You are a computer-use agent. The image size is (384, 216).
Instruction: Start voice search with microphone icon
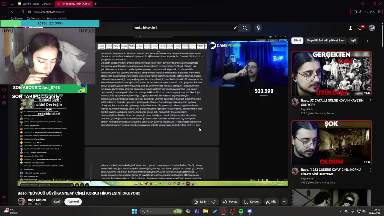click(258, 28)
